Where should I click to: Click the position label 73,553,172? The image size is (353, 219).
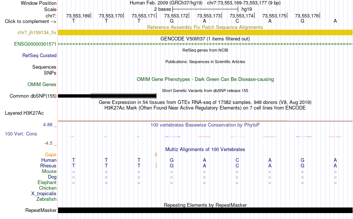tap(176, 16)
